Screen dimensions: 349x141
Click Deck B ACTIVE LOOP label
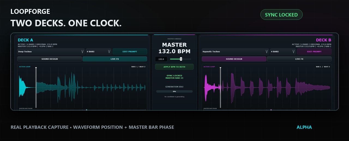209,67
